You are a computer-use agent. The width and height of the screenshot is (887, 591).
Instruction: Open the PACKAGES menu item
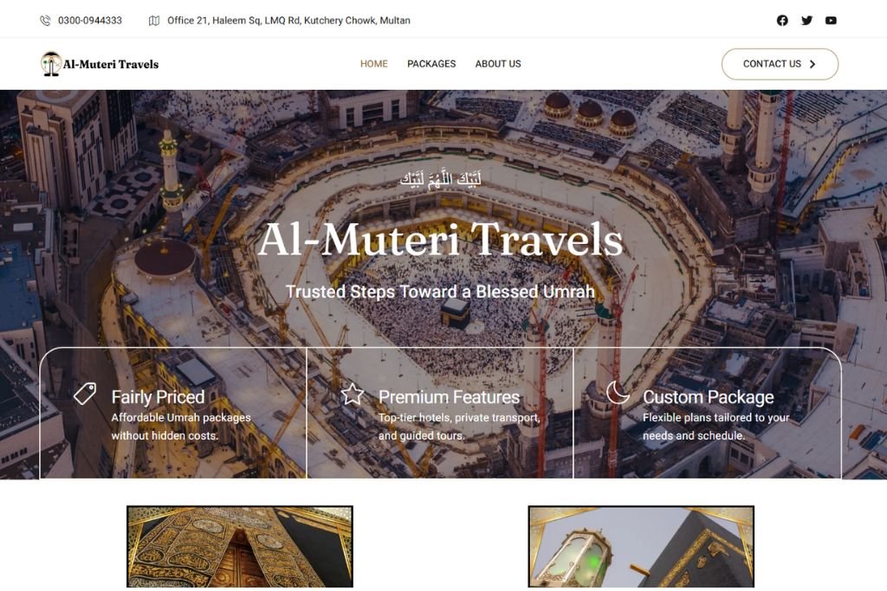[x=431, y=64]
